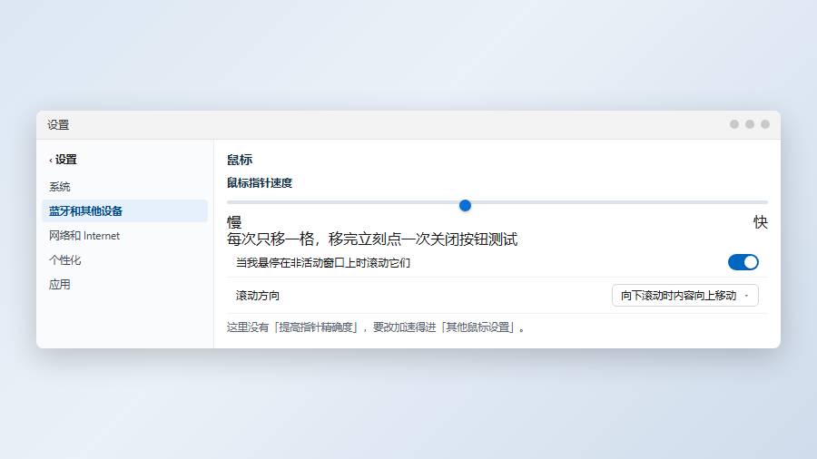The height and width of the screenshot is (459, 817).
Task: Click the rightmost window control dot
Action: point(765,124)
